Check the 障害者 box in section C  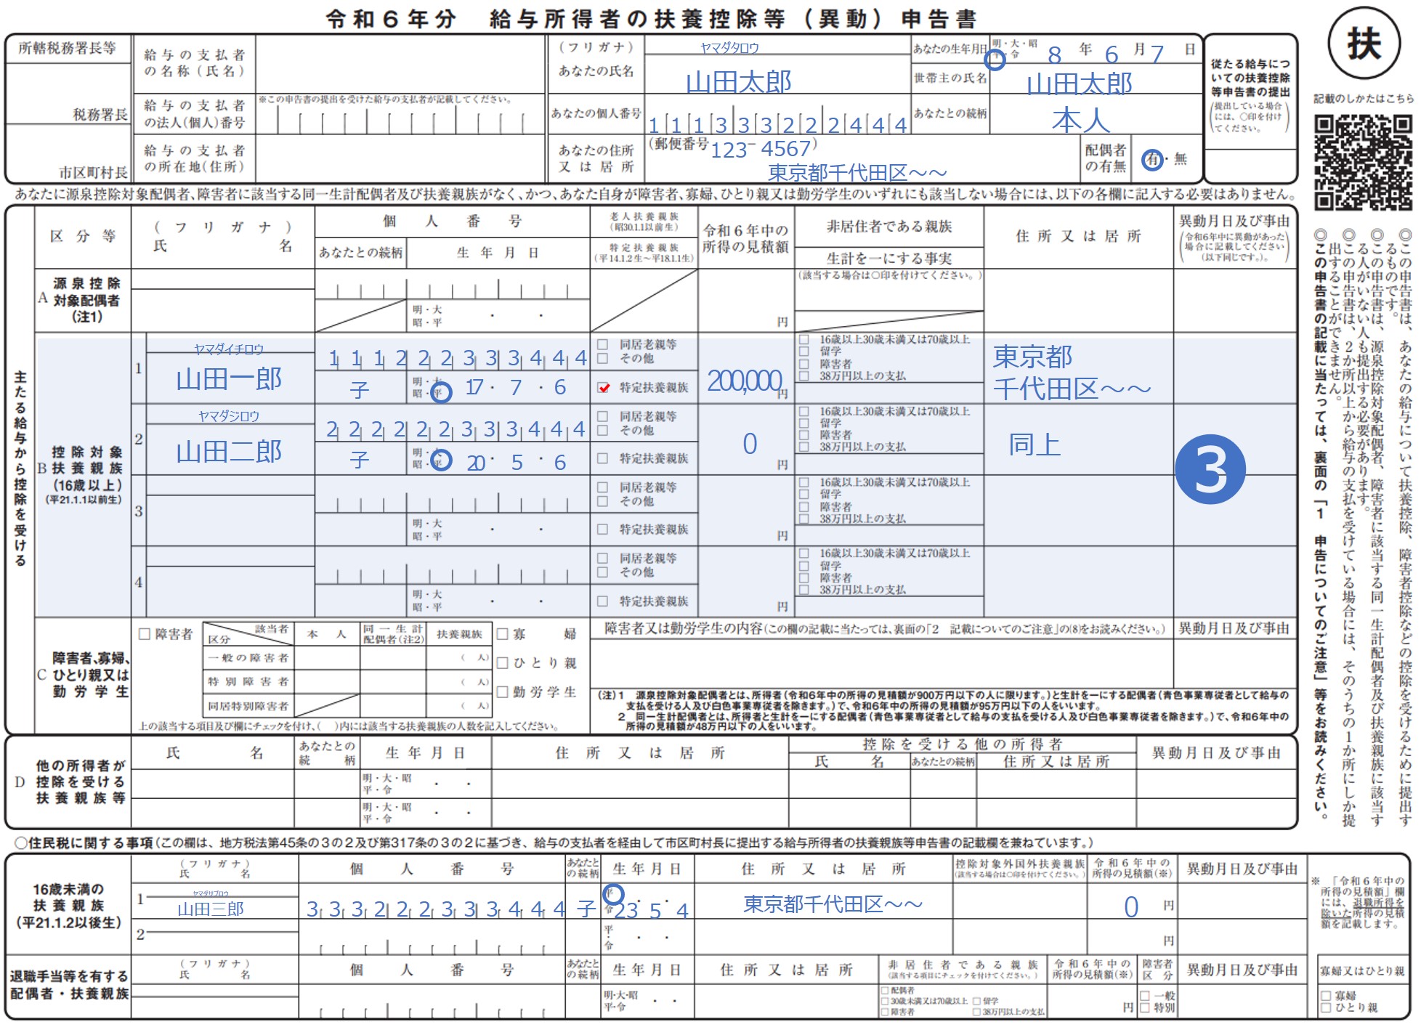144,634
